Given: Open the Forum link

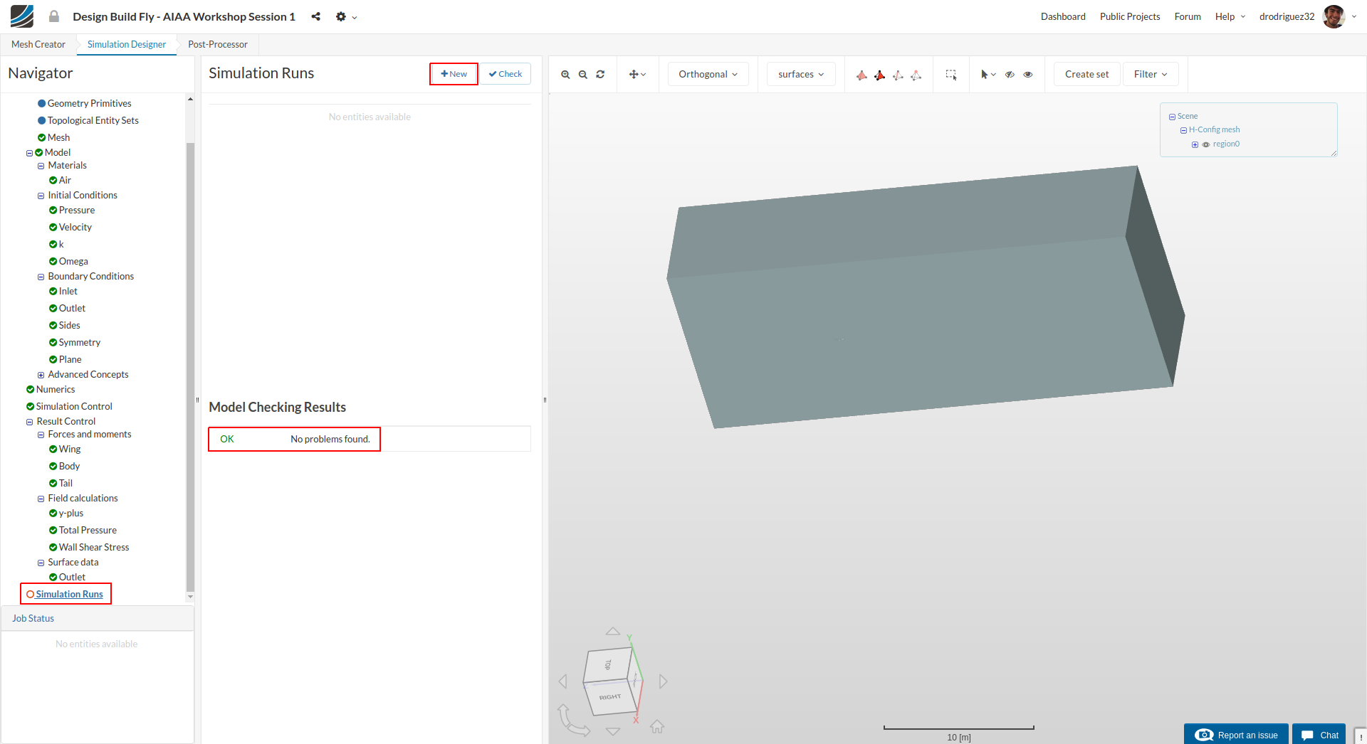Looking at the screenshot, I should (1188, 16).
